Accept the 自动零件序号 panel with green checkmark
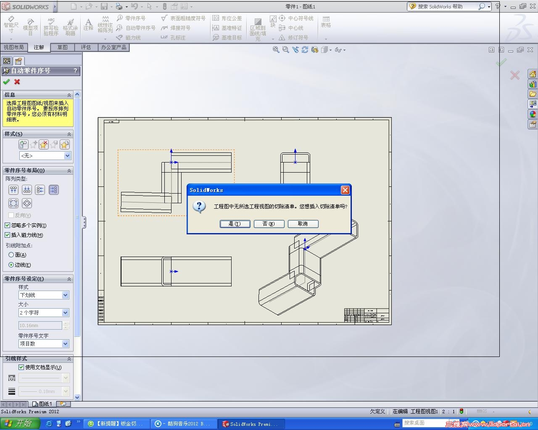This screenshot has width=538, height=430. click(6, 82)
